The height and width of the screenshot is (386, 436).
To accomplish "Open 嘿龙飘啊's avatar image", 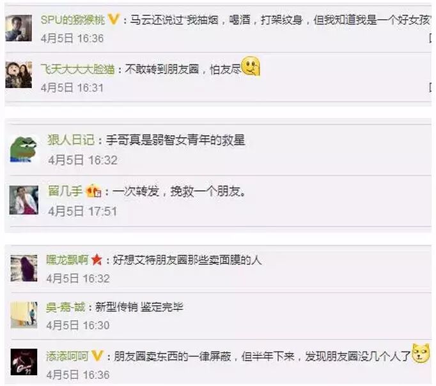I will 24,268.
